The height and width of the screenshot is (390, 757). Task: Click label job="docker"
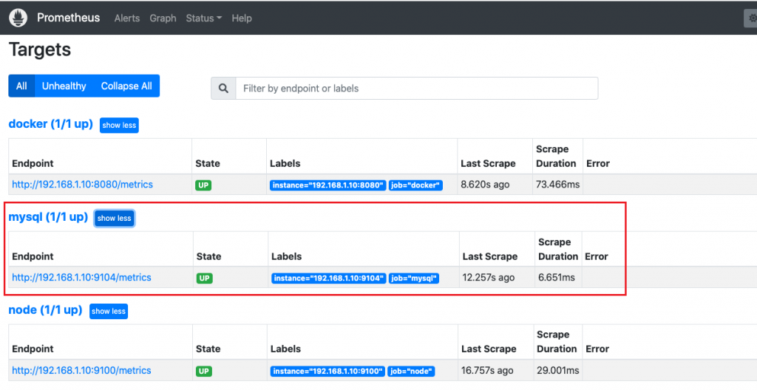[x=415, y=185]
